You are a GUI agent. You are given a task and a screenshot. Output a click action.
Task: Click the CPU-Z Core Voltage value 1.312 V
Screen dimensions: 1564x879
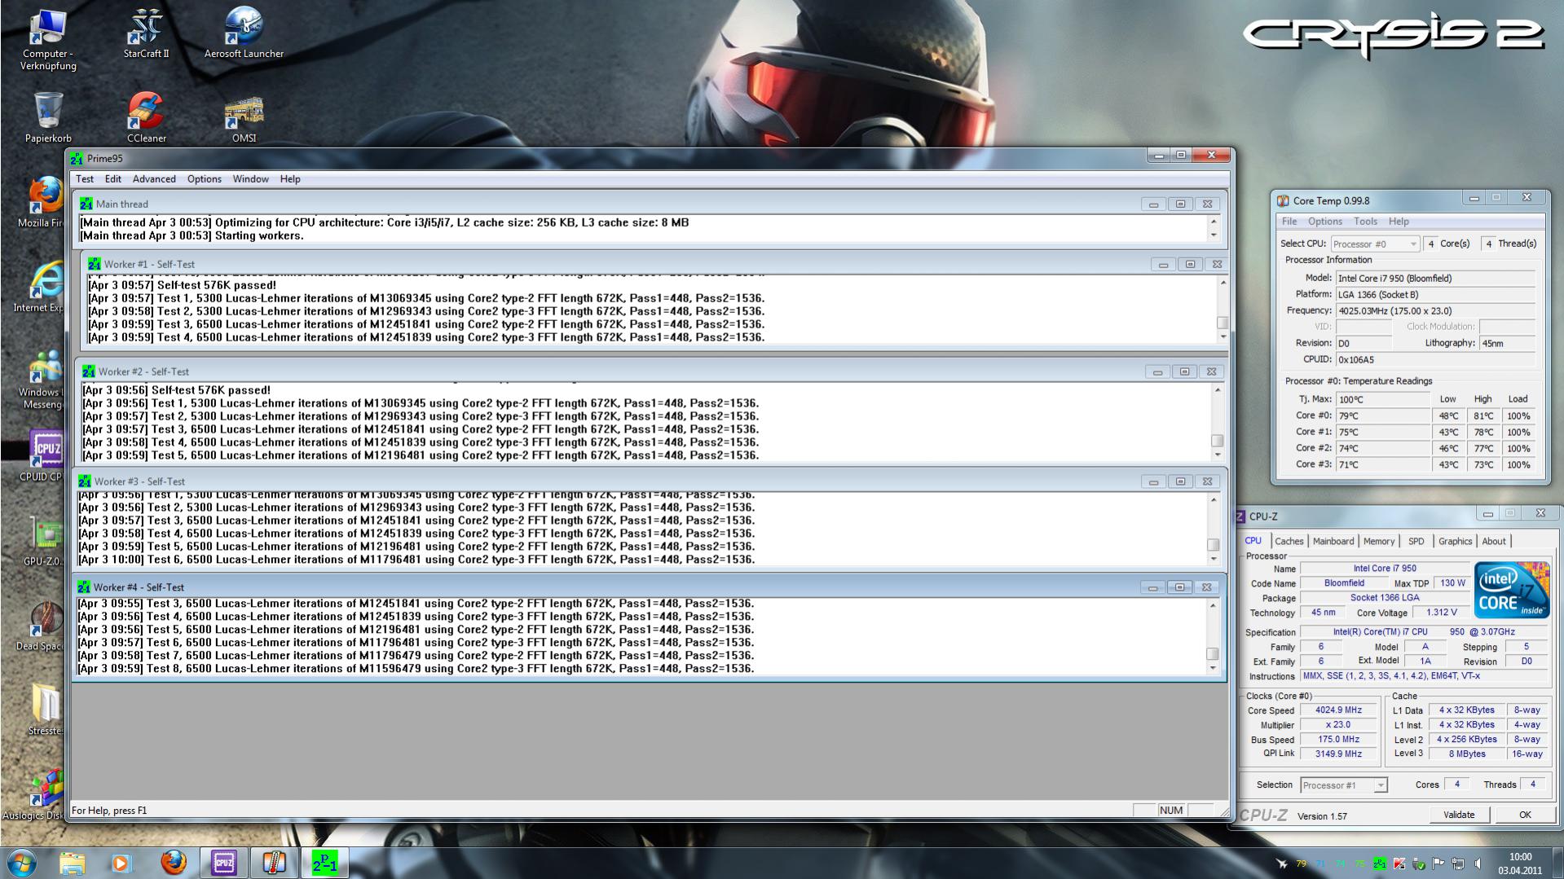[x=1442, y=613]
